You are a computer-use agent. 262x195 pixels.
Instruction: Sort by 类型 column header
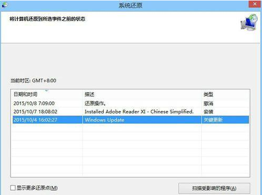(225, 94)
